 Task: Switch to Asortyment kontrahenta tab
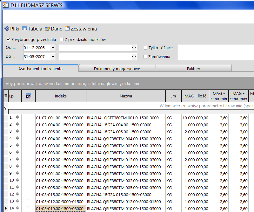coord(41,69)
